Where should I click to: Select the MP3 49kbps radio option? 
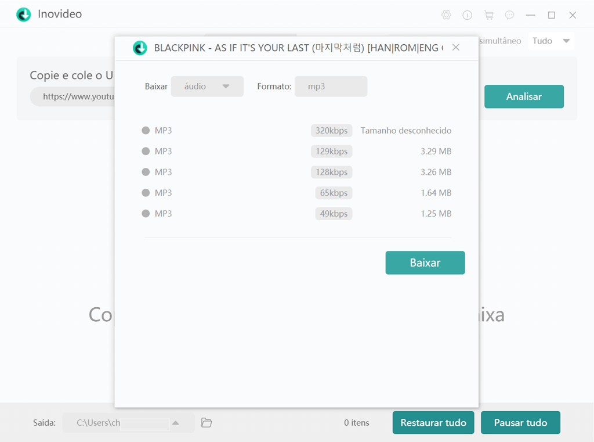146,213
